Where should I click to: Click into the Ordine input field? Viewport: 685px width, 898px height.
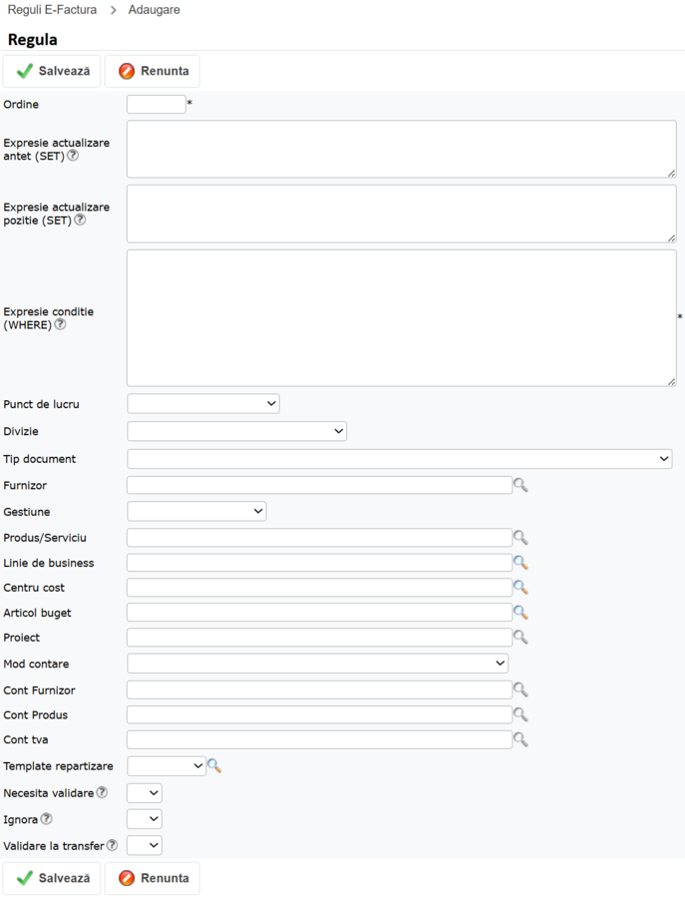point(156,105)
